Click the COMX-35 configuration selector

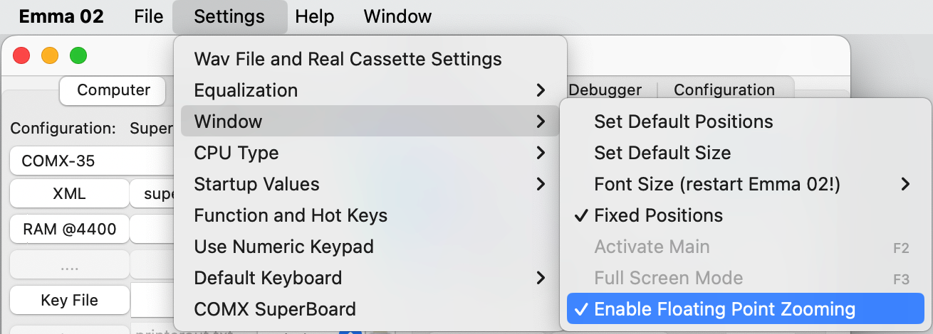click(90, 161)
